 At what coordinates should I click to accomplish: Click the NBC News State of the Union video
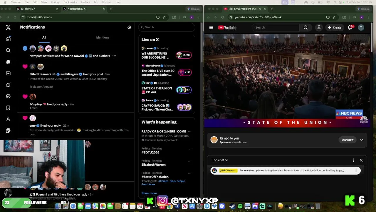click(287, 81)
